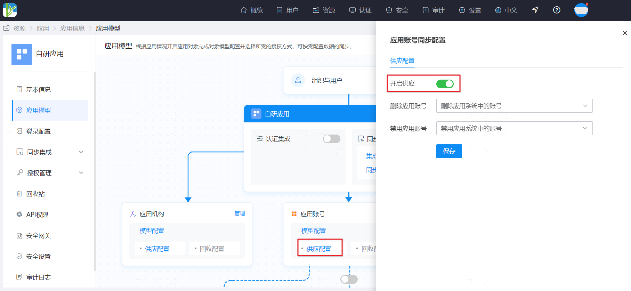Select the 登录配置 sidebar item

coord(39,131)
